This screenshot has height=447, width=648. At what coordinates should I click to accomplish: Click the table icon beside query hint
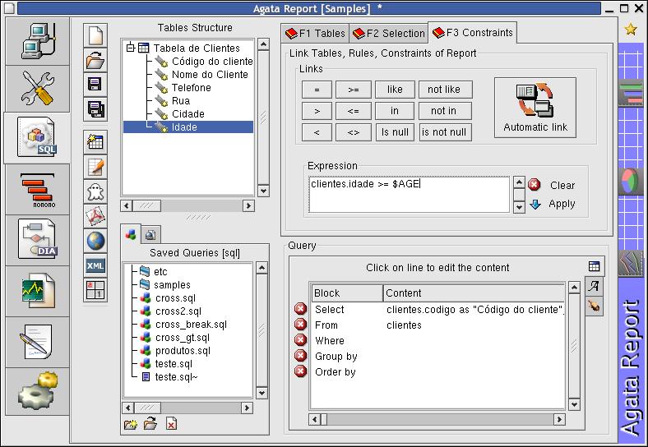(x=594, y=266)
